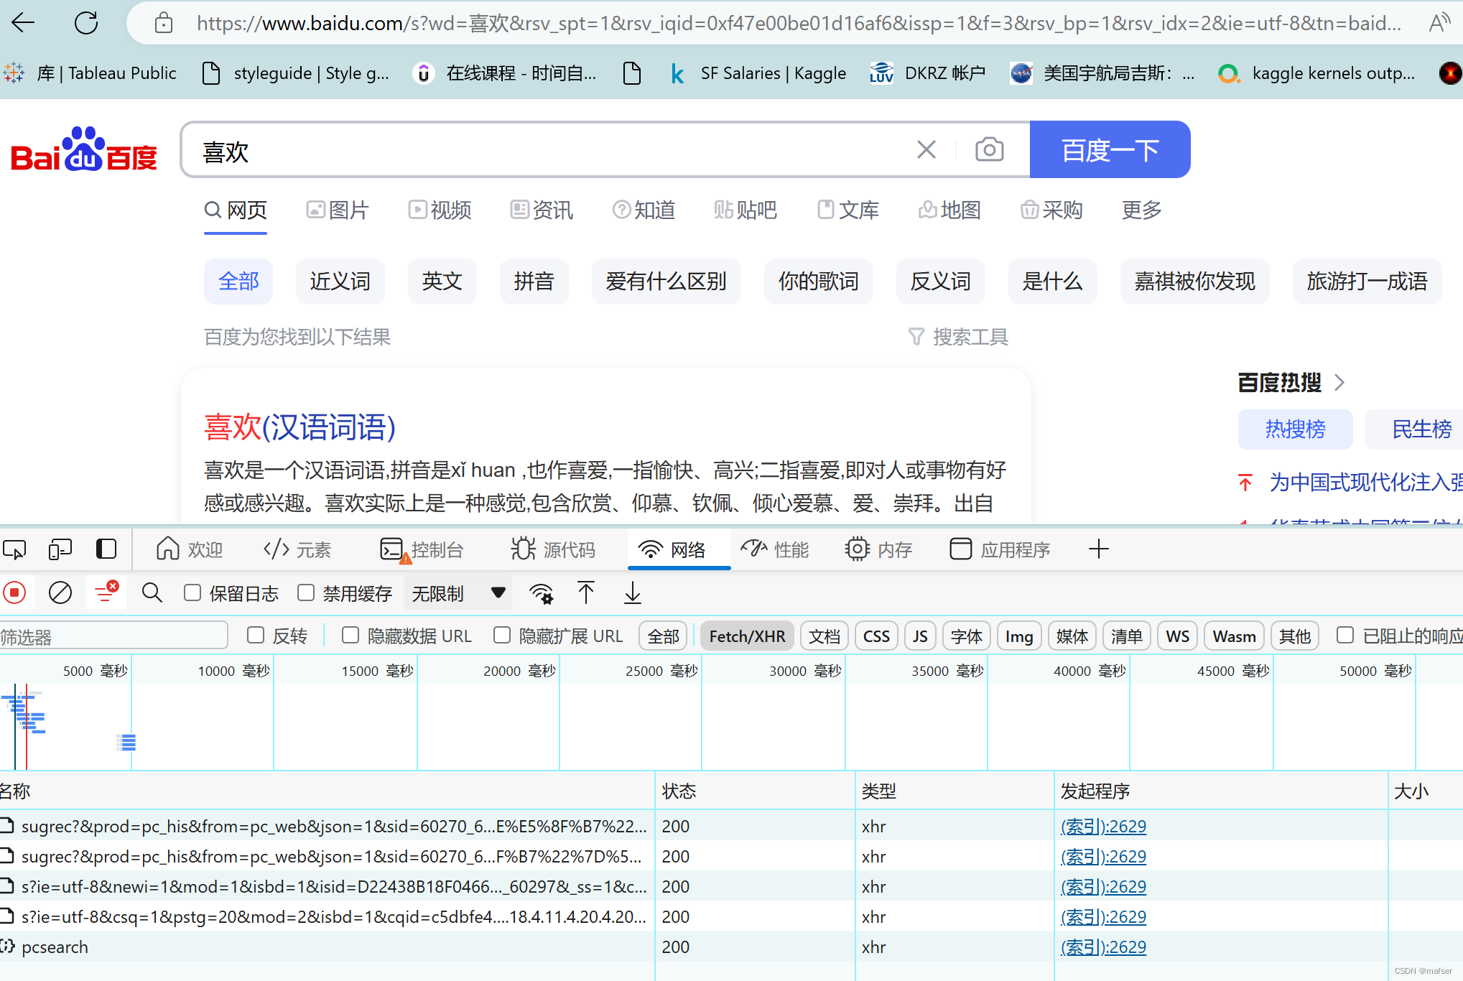
Task: Sort requests by 类型 column header
Action: pyautogui.click(x=954, y=791)
